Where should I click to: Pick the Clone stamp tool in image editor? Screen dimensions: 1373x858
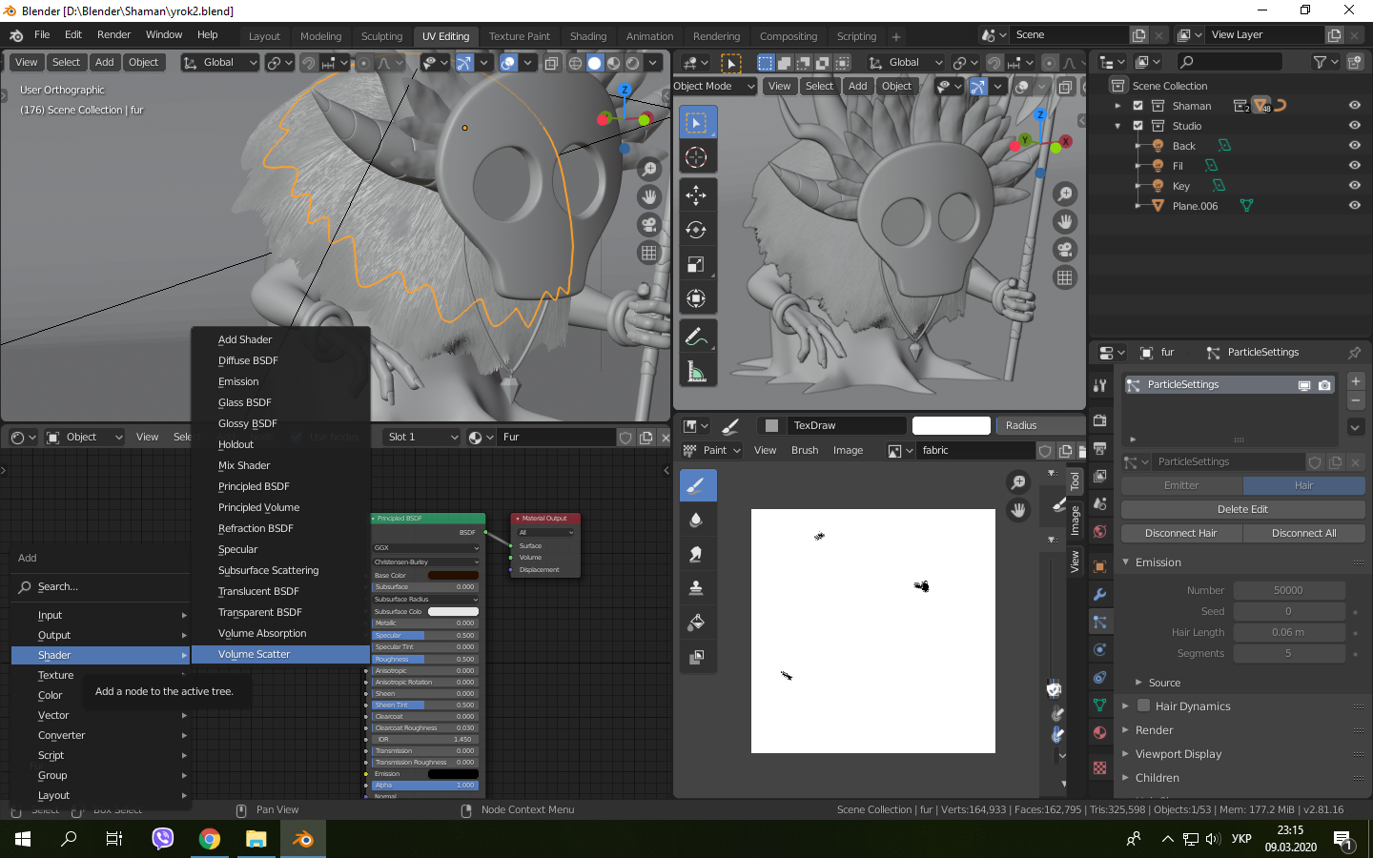point(696,588)
